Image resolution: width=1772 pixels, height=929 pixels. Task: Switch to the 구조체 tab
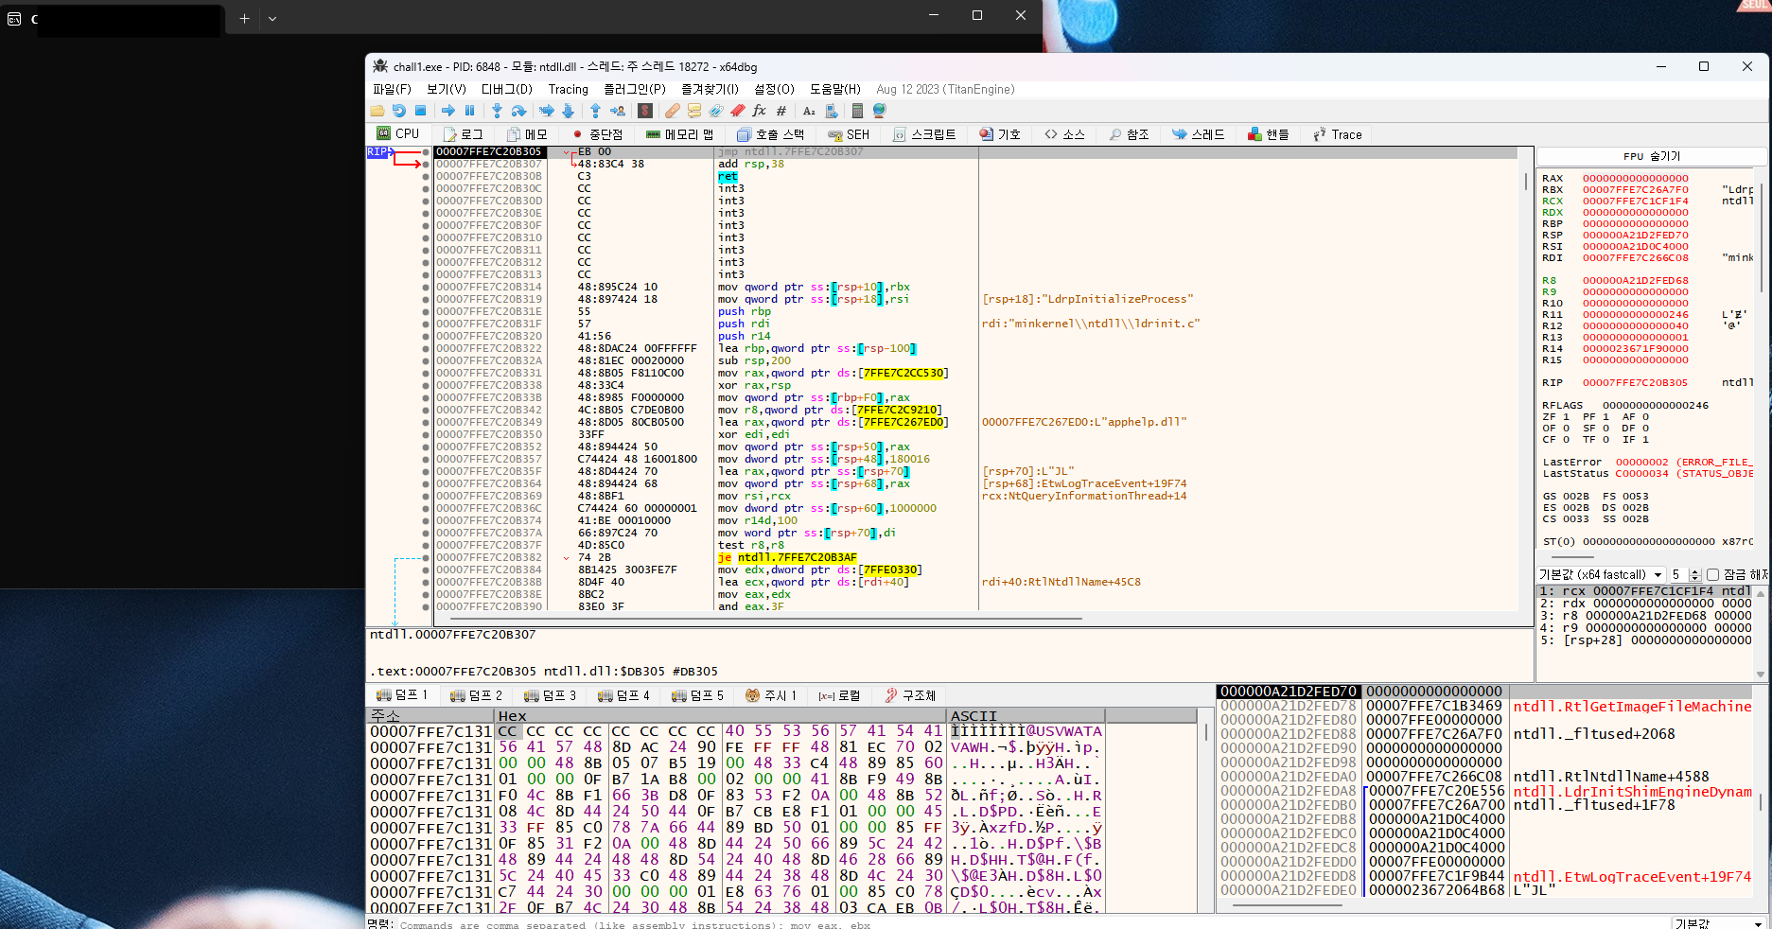tap(910, 695)
